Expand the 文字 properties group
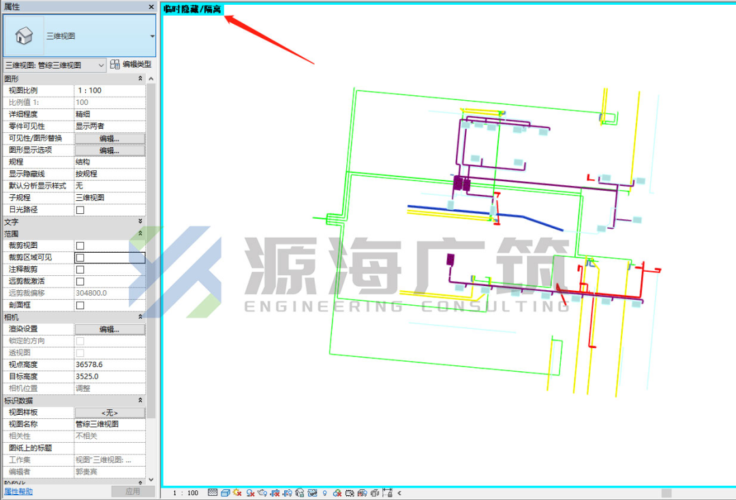736x500 pixels. (140, 221)
